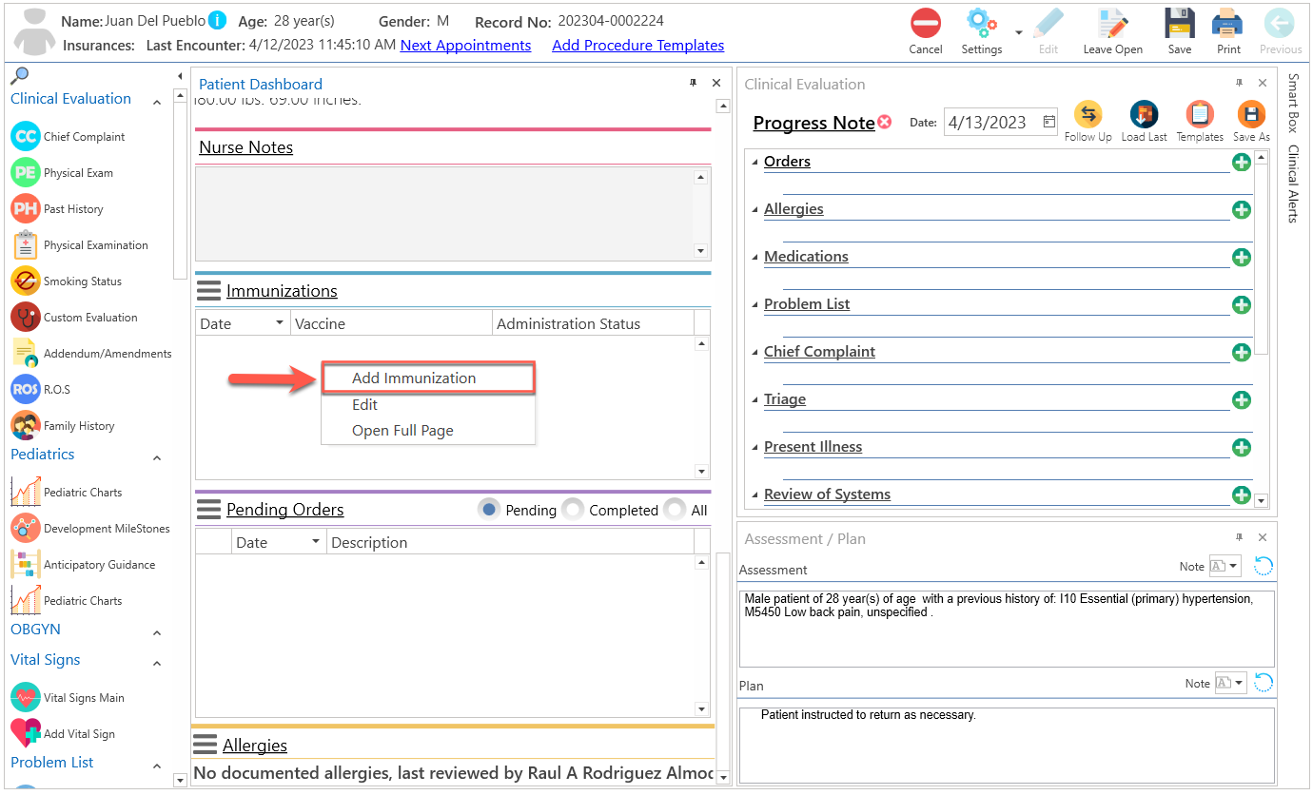Open Physical Examination clipboard icon
The image size is (1313, 795).
[x=26, y=244]
